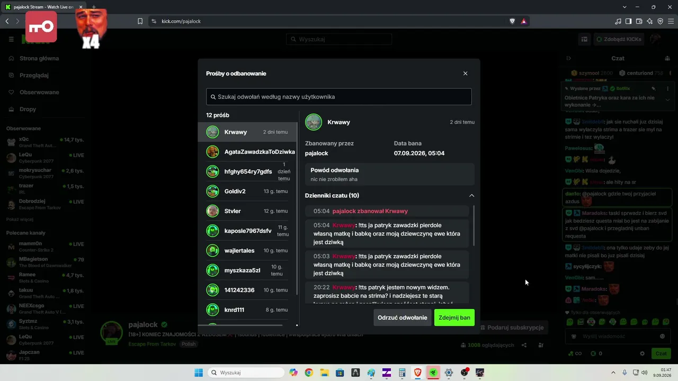
Task: Click the green Zdejmij ban button
Action: (454, 317)
